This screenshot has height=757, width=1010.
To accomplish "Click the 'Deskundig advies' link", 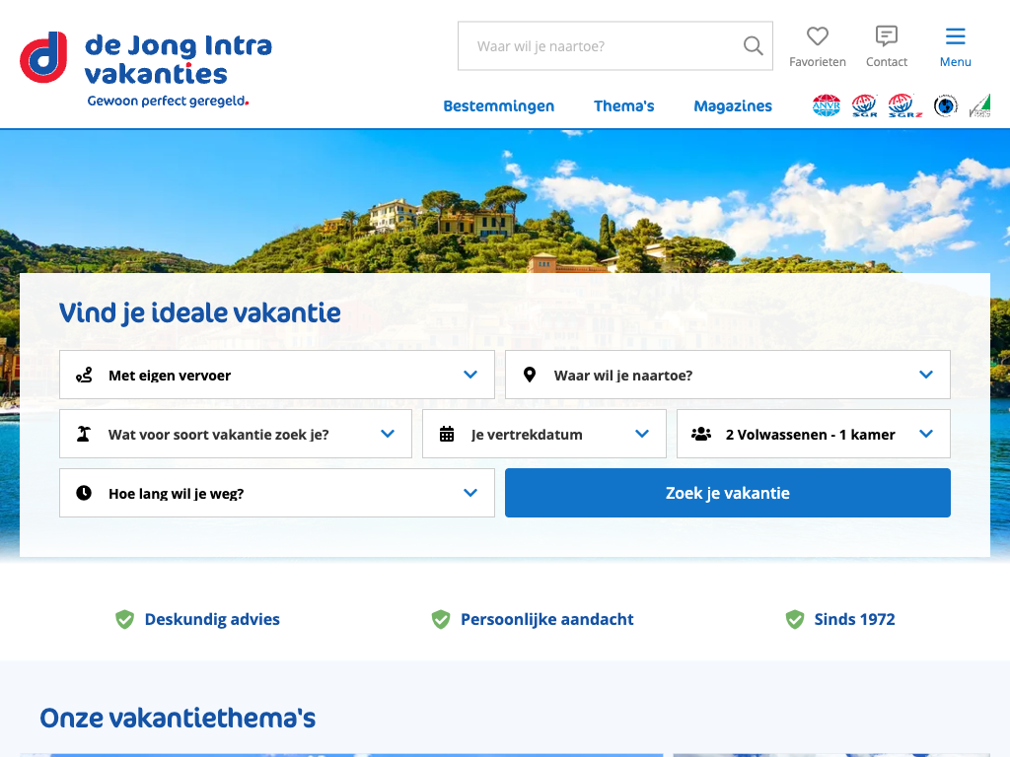I will [x=211, y=620].
